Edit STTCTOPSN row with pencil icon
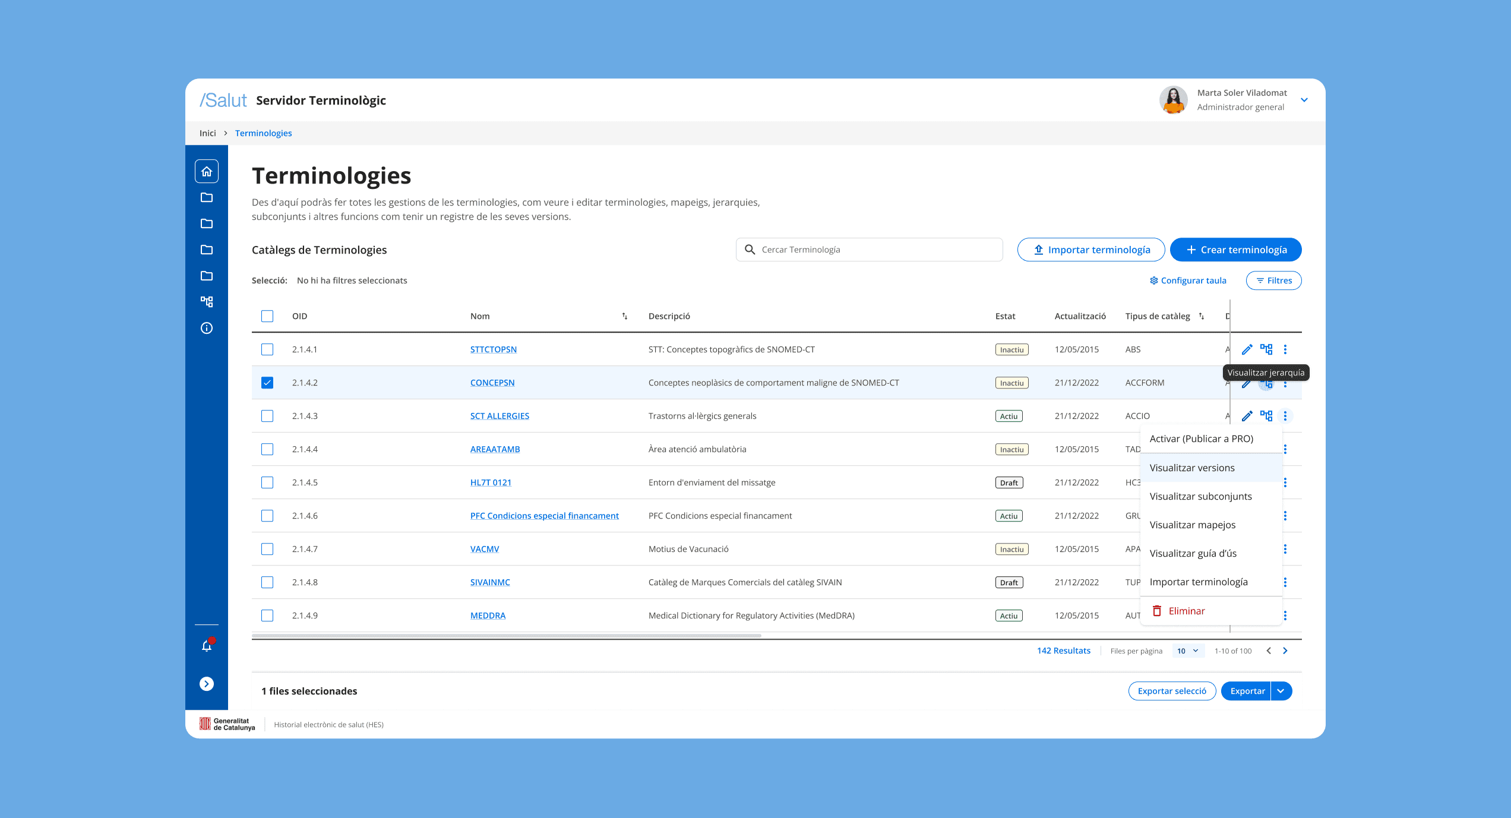The width and height of the screenshot is (1511, 818). coord(1247,349)
